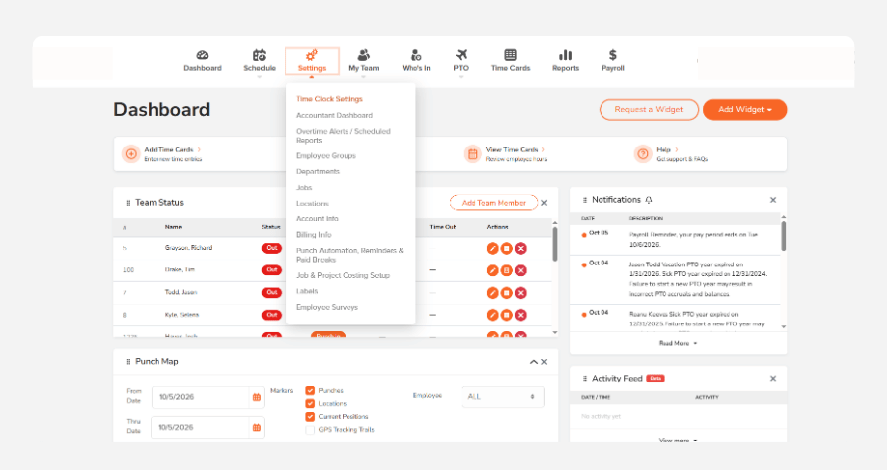Collapse the Punch Map widget chevron
This screenshot has height=470, width=887.
(533, 362)
